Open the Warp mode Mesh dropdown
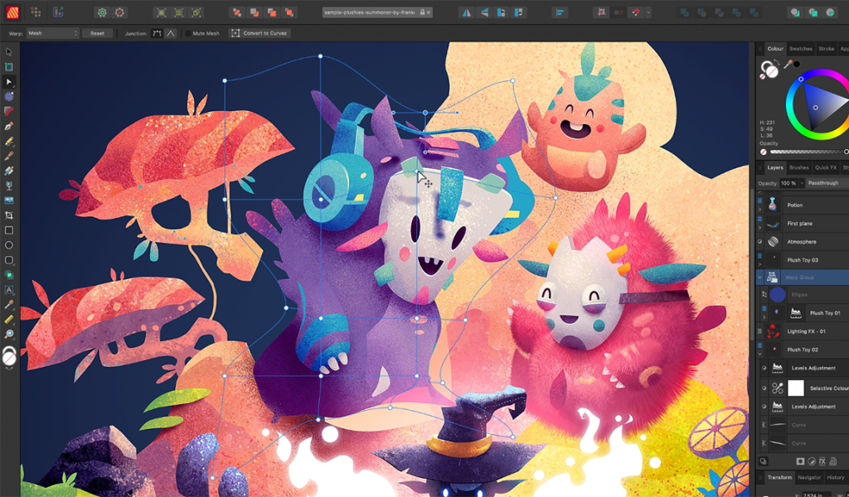The height and width of the screenshot is (497, 849). (x=52, y=33)
